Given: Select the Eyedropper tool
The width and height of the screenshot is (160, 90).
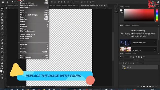Looking at the screenshot, I should click(2, 26).
